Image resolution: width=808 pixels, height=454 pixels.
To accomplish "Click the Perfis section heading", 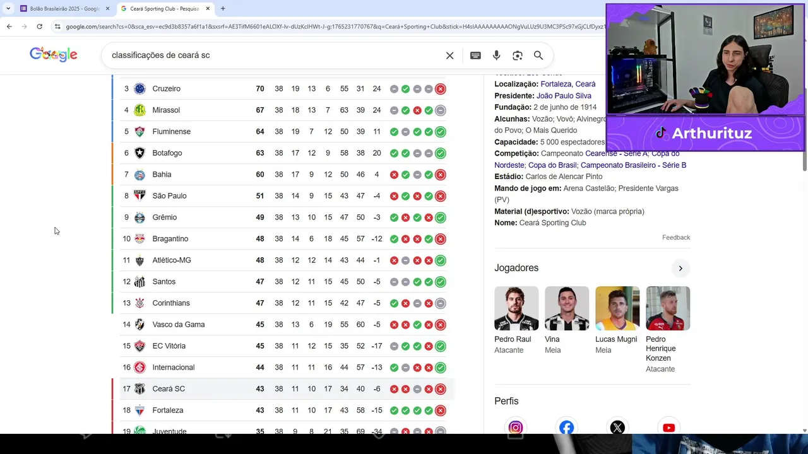I will [x=506, y=401].
